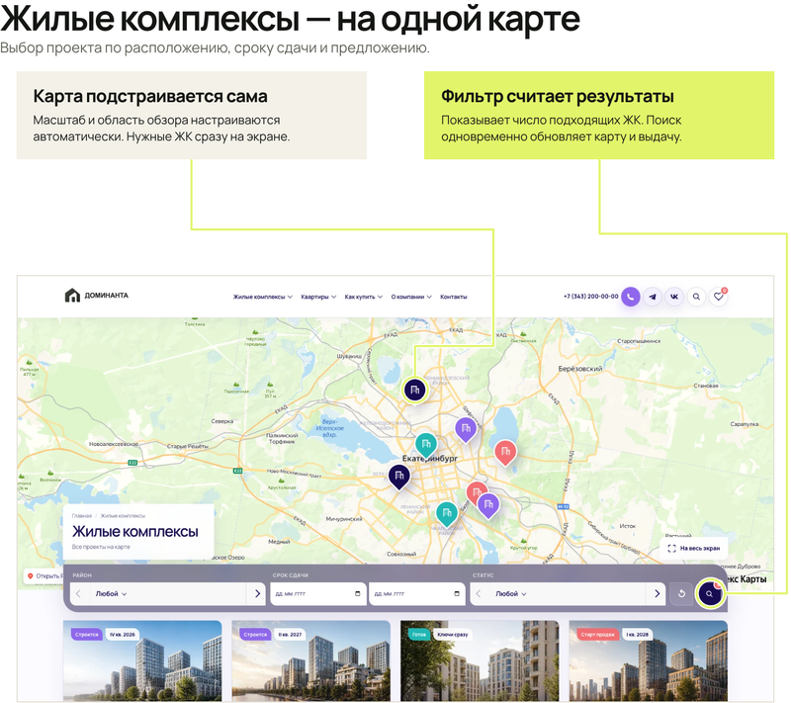Go to Главная breadcrumb link
Image resolution: width=791 pixels, height=703 pixels.
(82, 516)
